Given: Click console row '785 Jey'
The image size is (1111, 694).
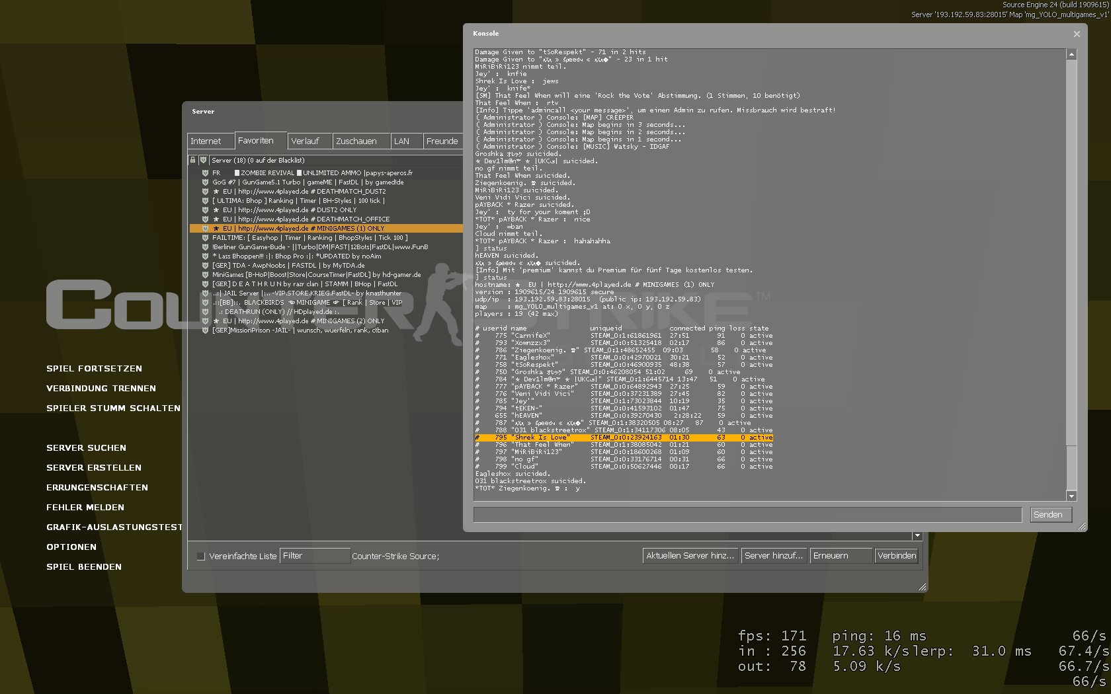Looking at the screenshot, I should (624, 401).
